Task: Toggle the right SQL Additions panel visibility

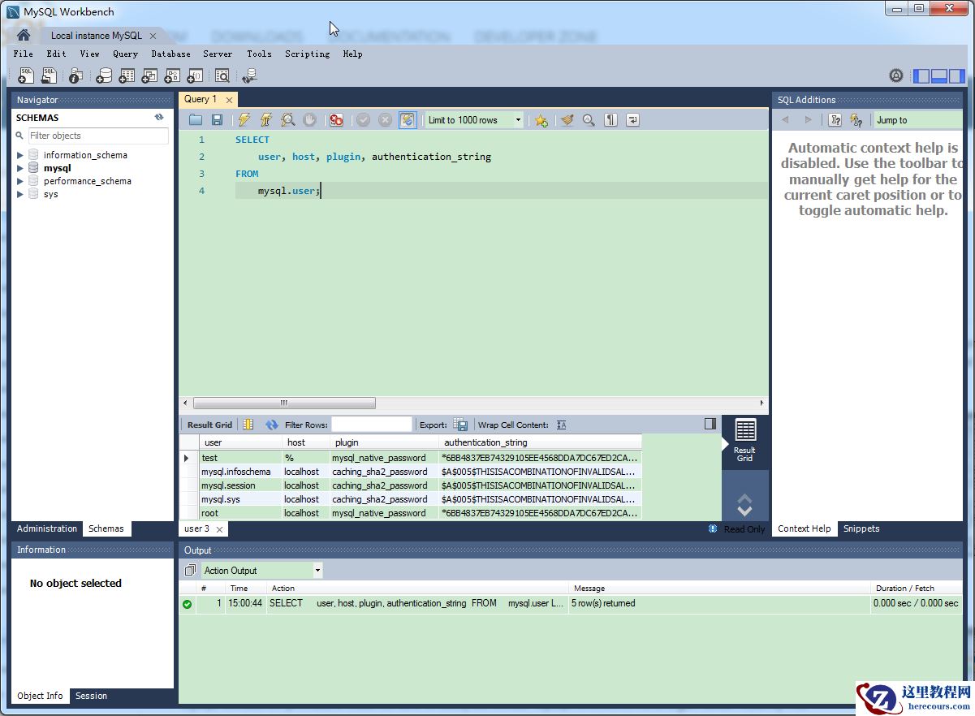Action: tap(957, 76)
